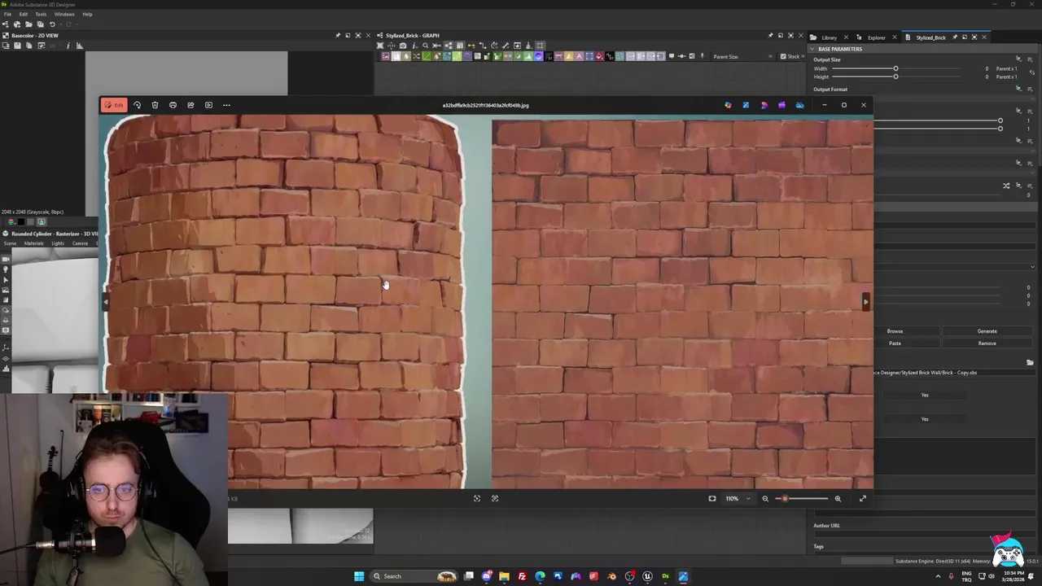Click the folder icon beside the file path field
Screen dimensions: 1042x586
tap(1030, 363)
